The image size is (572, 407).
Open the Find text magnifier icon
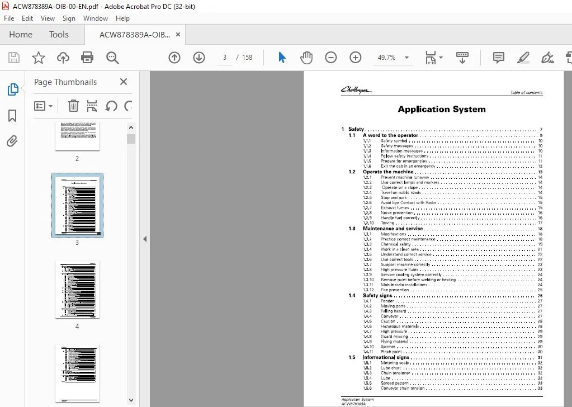coord(112,58)
